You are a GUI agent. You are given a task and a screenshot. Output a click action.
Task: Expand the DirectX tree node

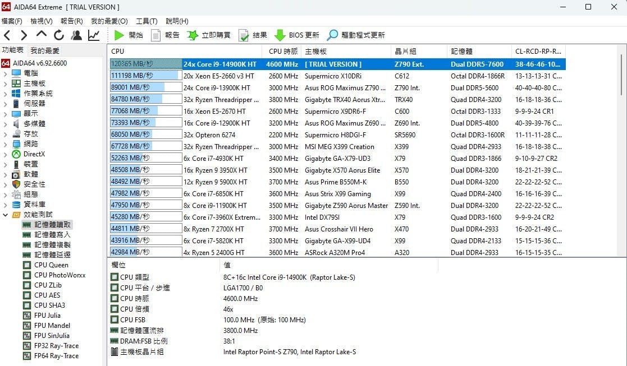pyautogui.click(x=6, y=154)
